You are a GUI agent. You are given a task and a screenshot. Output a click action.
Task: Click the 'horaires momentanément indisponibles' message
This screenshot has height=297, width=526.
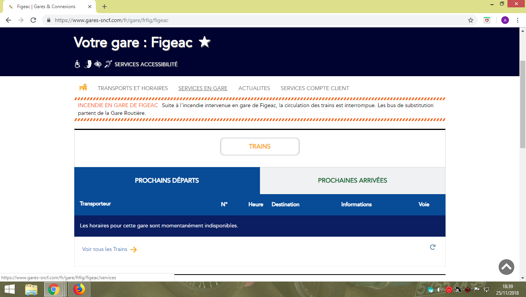pyautogui.click(x=159, y=225)
